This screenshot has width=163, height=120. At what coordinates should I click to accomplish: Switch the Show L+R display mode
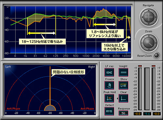pyautogui.click(x=124, y=85)
